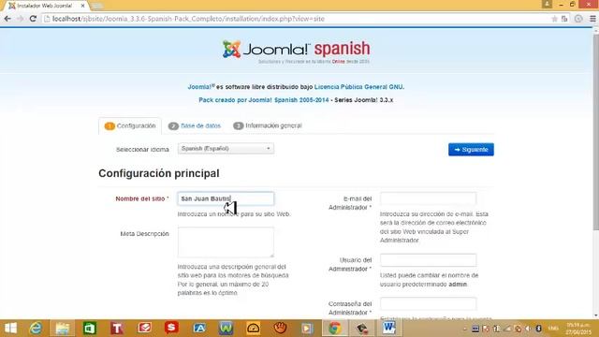
Task: Open the red T application on the taskbar
Action: [117, 329]
